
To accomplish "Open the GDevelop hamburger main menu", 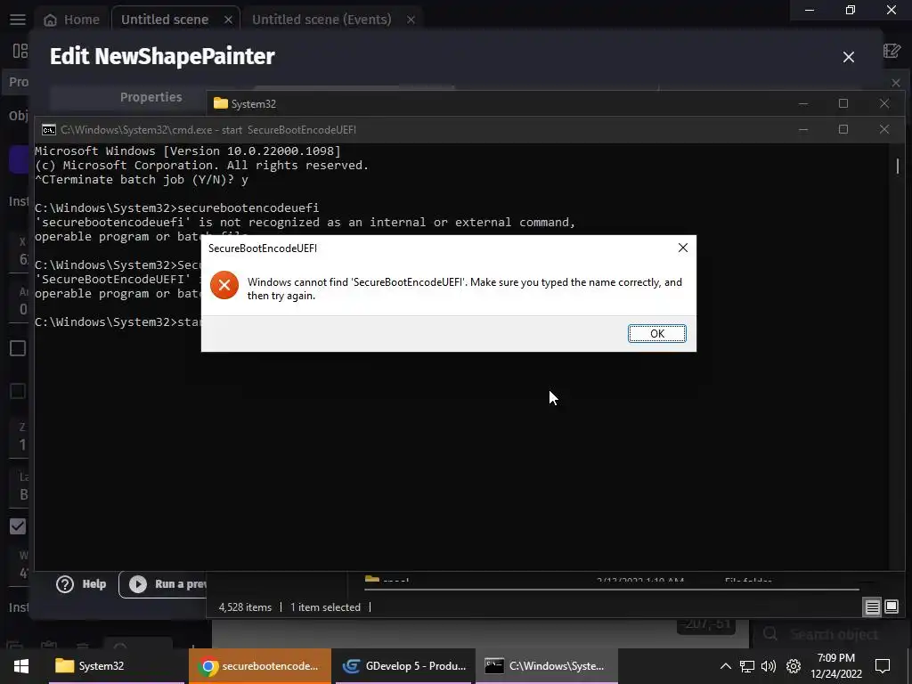I will pos(18,20).
